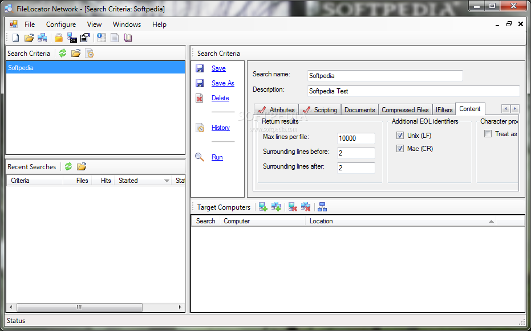Click sort arrow on the Started column header

tap(167, 181)
